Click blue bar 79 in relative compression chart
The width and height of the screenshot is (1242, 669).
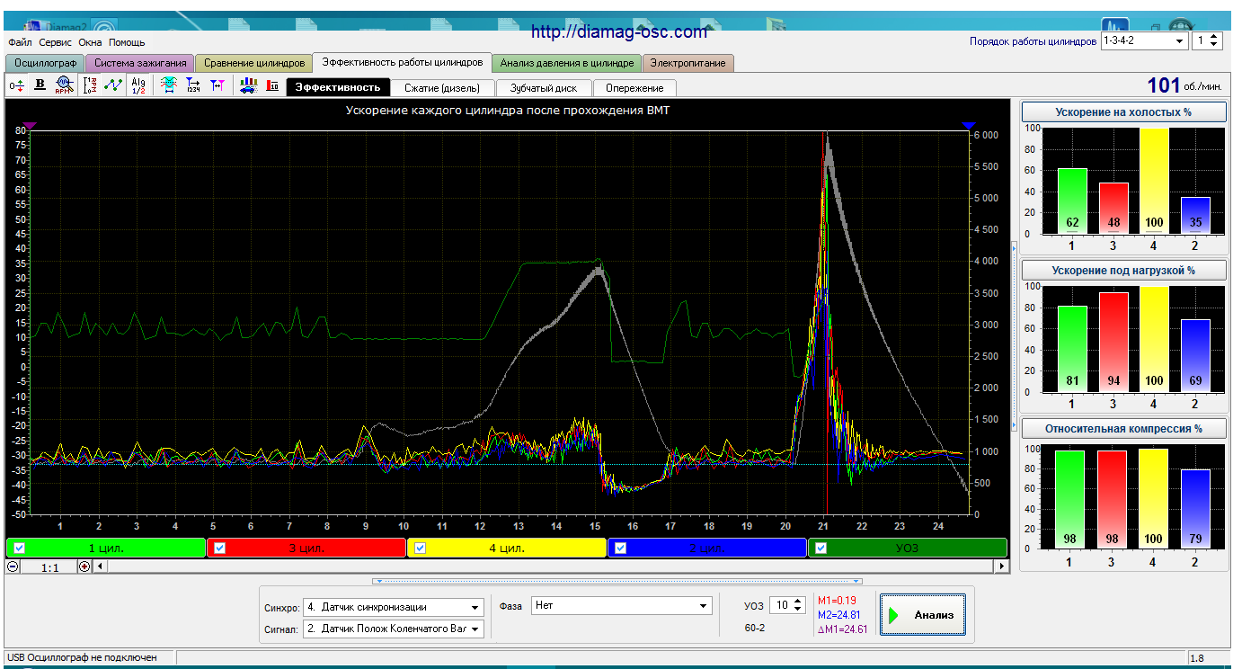[x=1195, y=508]
